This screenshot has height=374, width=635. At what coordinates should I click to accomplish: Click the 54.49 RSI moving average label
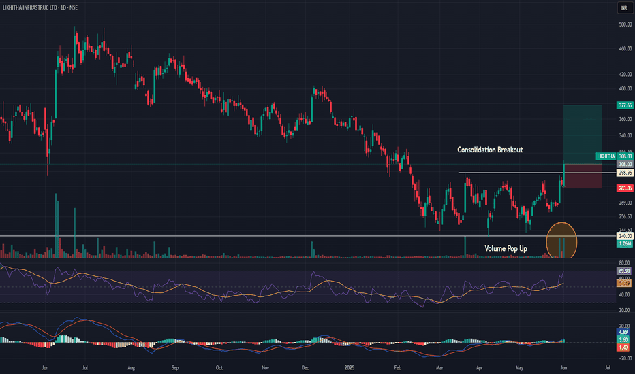625,284
